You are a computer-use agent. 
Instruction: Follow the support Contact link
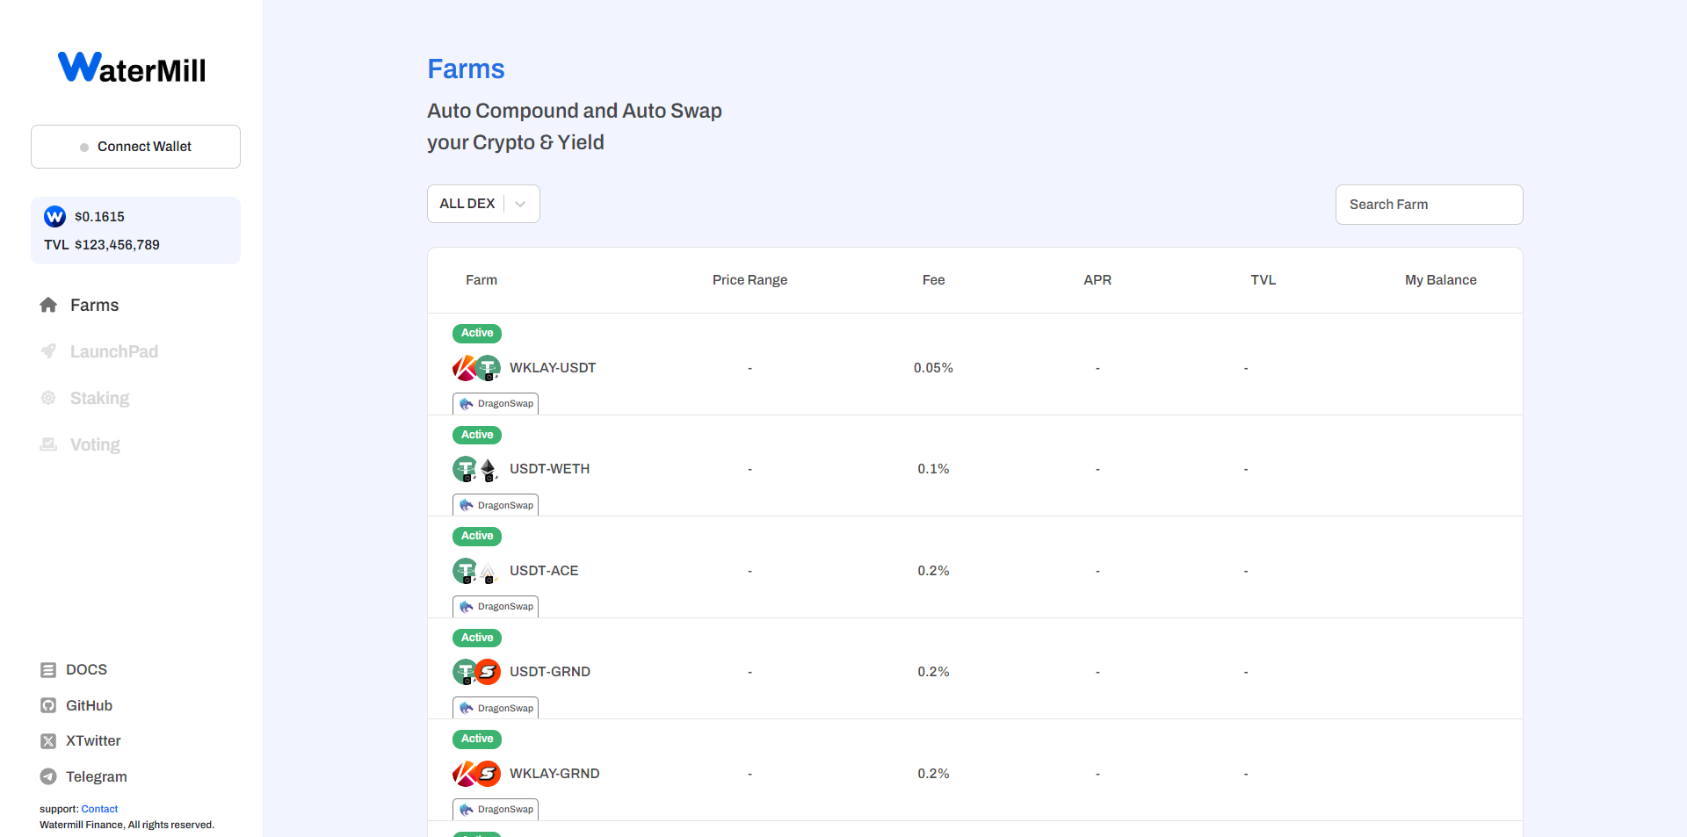[x=99, y=809]
